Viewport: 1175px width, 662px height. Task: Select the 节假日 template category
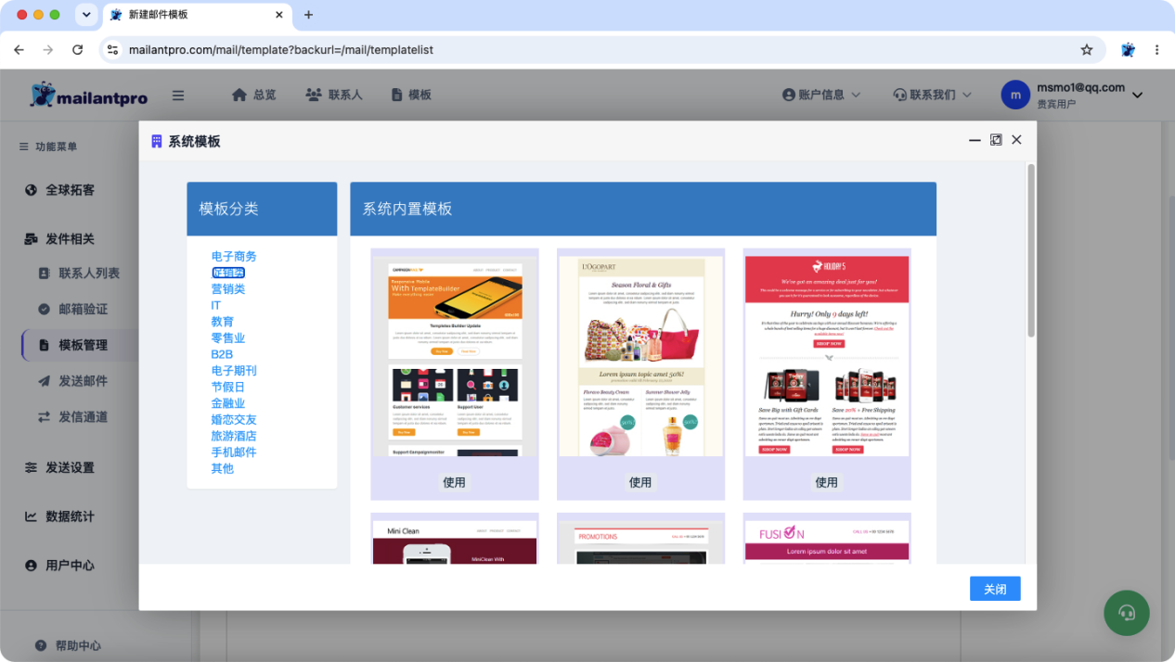[x=228, y=388]
